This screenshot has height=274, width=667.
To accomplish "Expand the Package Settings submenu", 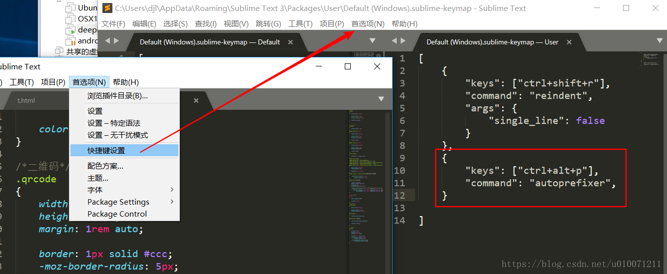I will coord(124,202).
